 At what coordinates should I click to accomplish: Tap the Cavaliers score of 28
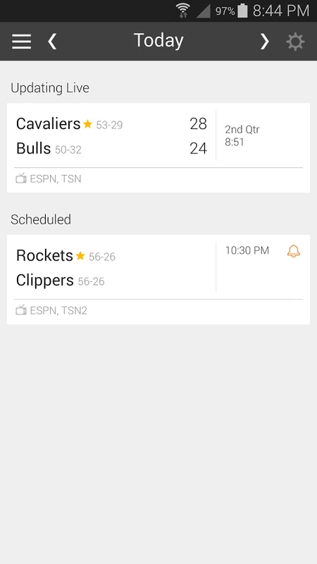click(199, 124)
